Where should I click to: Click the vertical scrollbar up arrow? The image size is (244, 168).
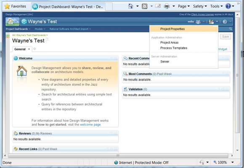[237, 15]
